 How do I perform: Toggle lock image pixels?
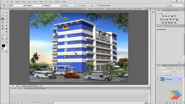coord(164,75)
